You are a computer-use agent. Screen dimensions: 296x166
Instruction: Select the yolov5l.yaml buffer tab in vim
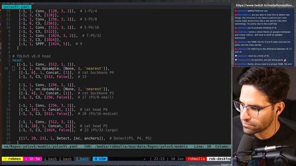[x=17, y=7]
